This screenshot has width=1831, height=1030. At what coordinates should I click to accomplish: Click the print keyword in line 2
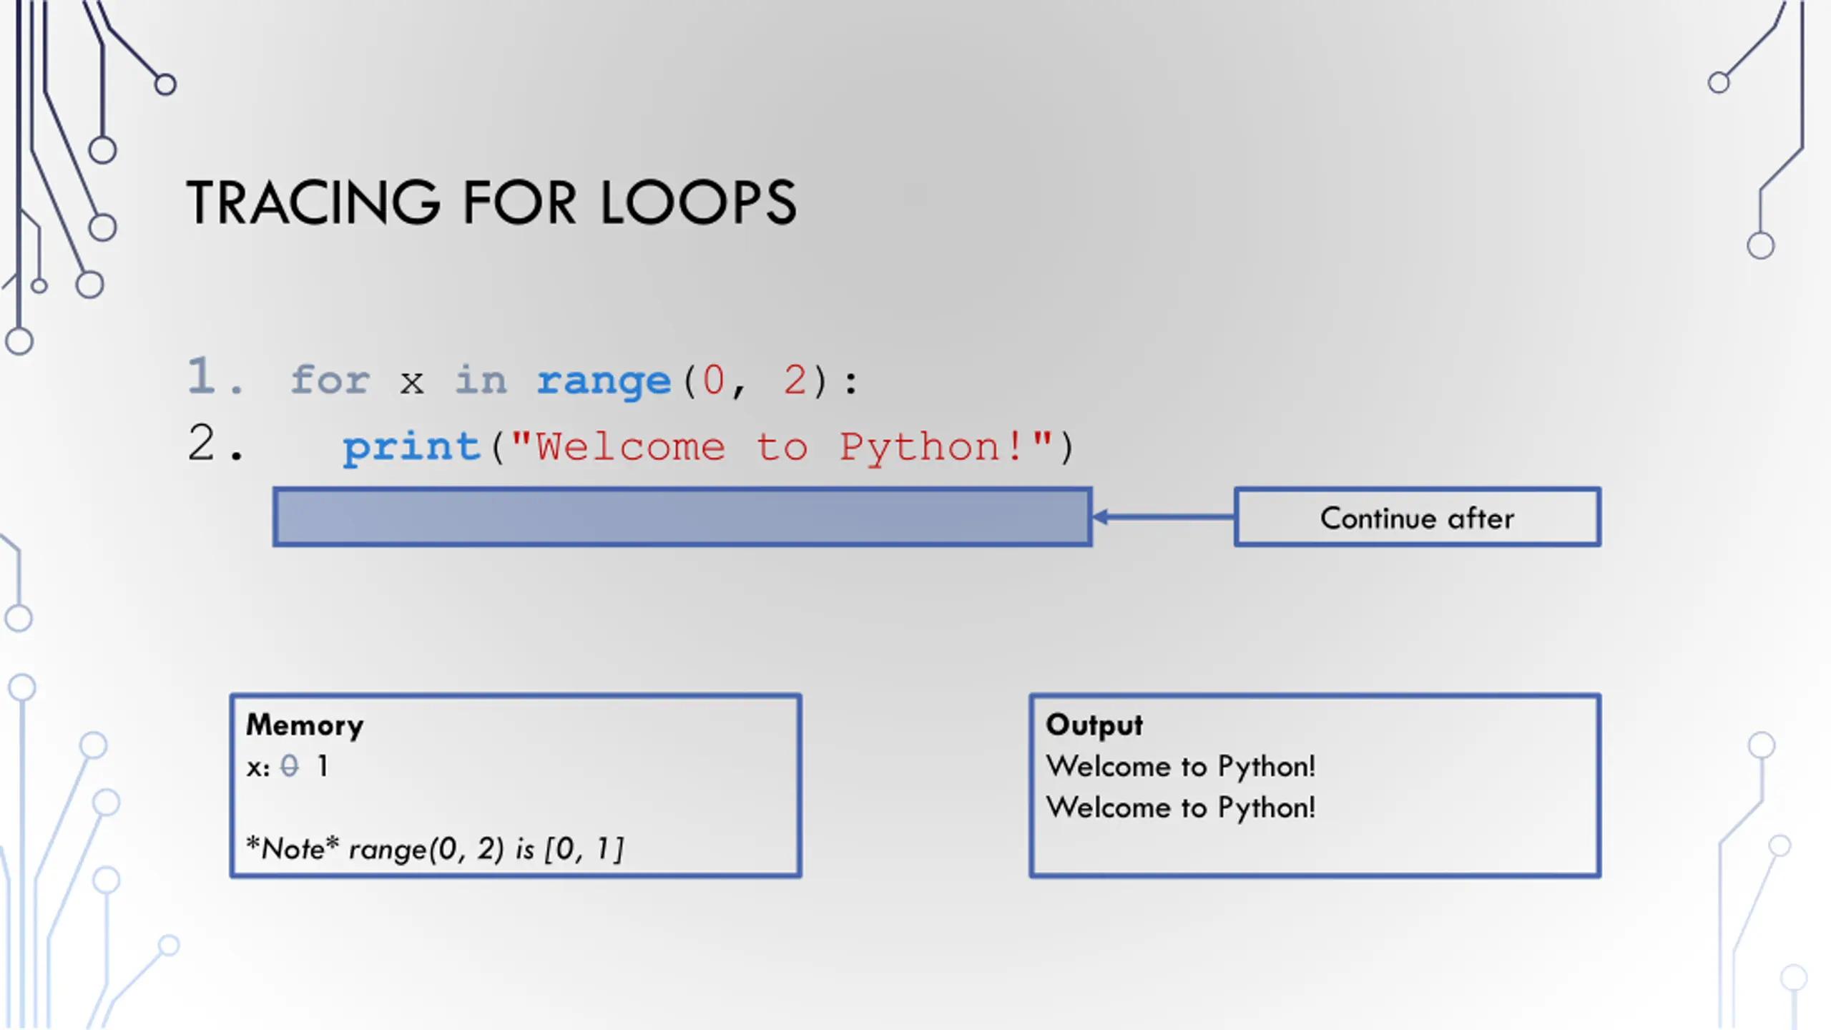[x=411, y=448]
